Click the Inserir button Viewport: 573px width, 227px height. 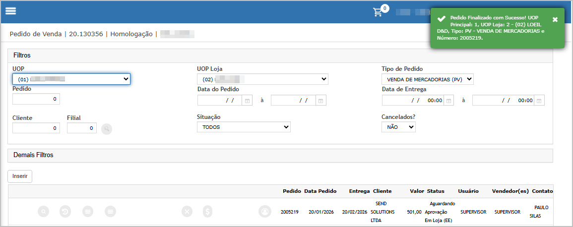(20, 176)
